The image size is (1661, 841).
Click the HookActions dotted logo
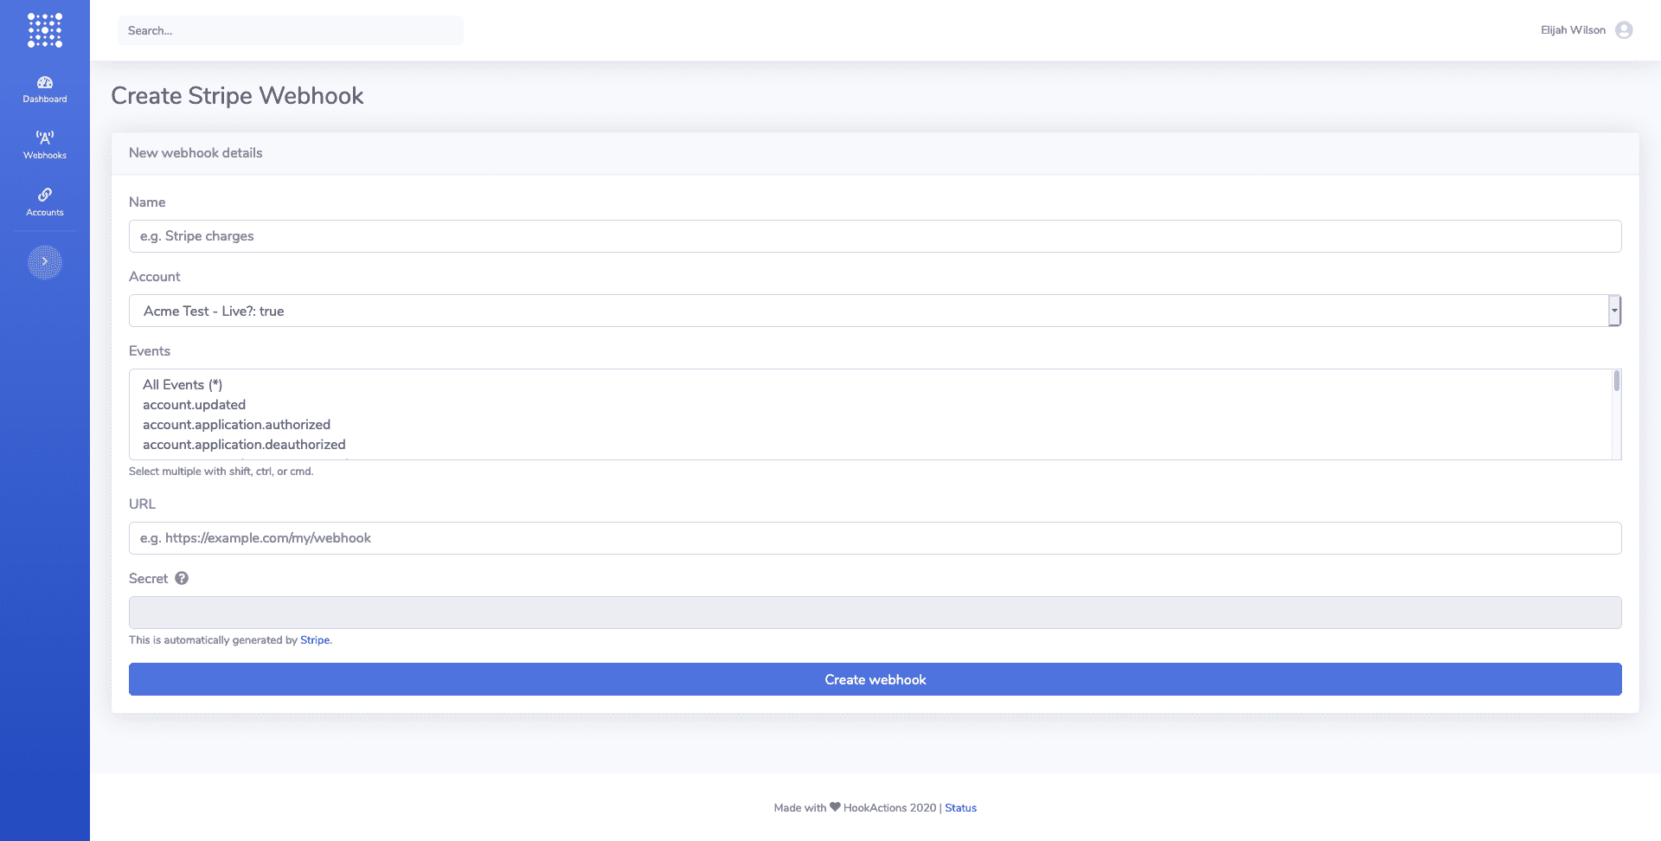click(45, 30)
